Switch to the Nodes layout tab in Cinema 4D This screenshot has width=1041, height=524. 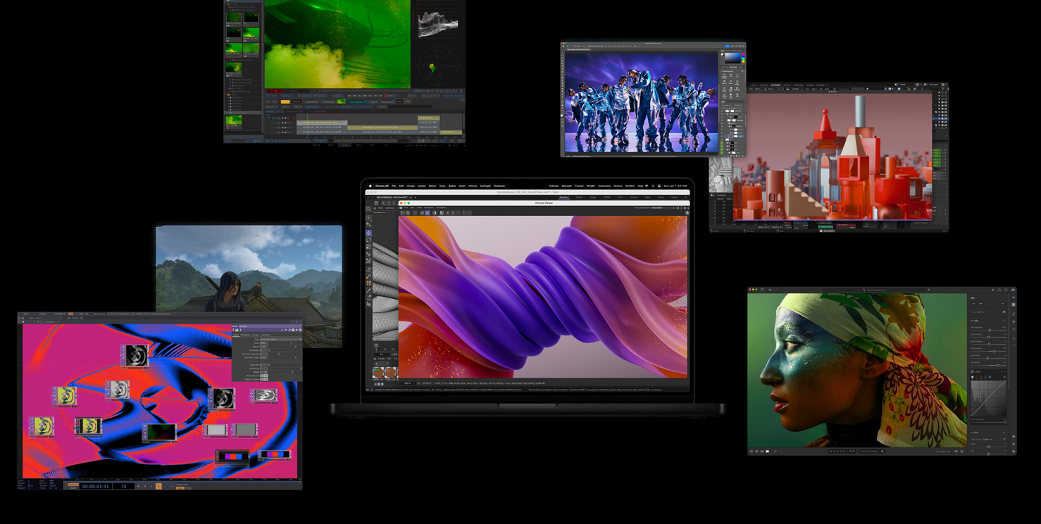[674, 197]
